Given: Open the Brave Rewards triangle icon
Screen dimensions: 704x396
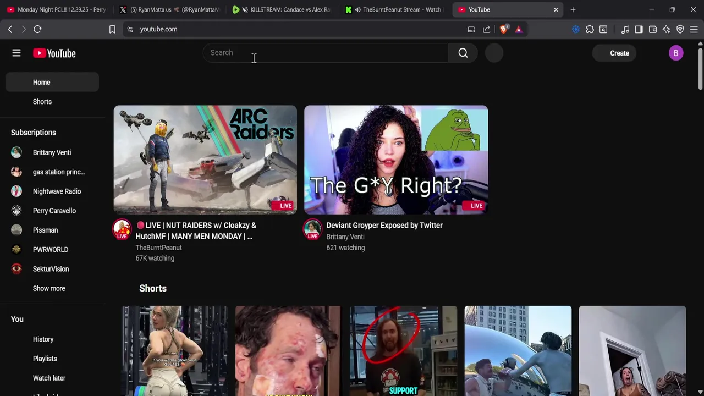Looking at the screenshot, I should pyautogui.click(x=519, y=29).
